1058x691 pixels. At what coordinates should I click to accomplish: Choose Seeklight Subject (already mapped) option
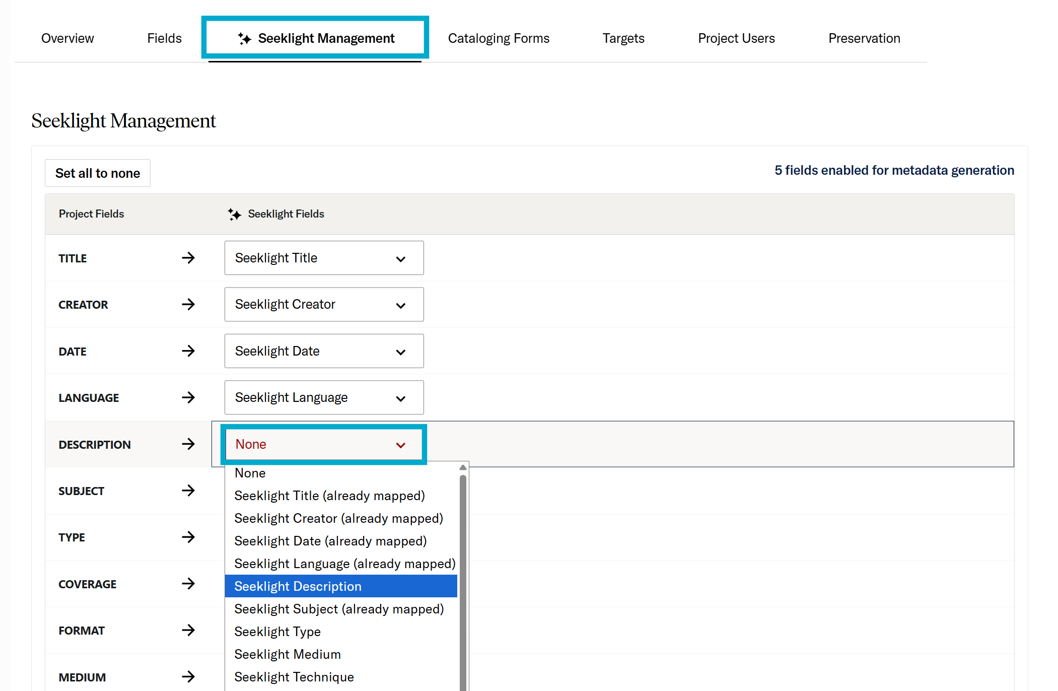pyautogui.click(x=341, y=609)
